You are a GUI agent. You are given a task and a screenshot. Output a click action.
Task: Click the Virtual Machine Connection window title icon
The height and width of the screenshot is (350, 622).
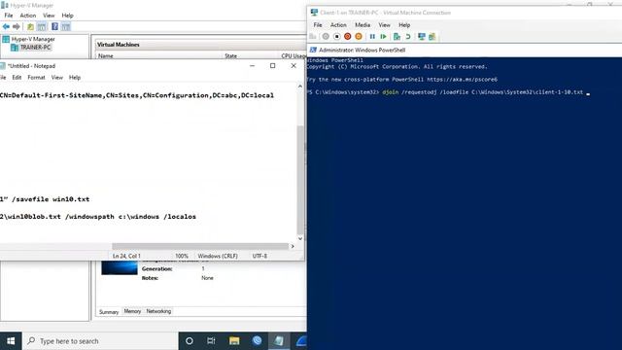point(314,13)
